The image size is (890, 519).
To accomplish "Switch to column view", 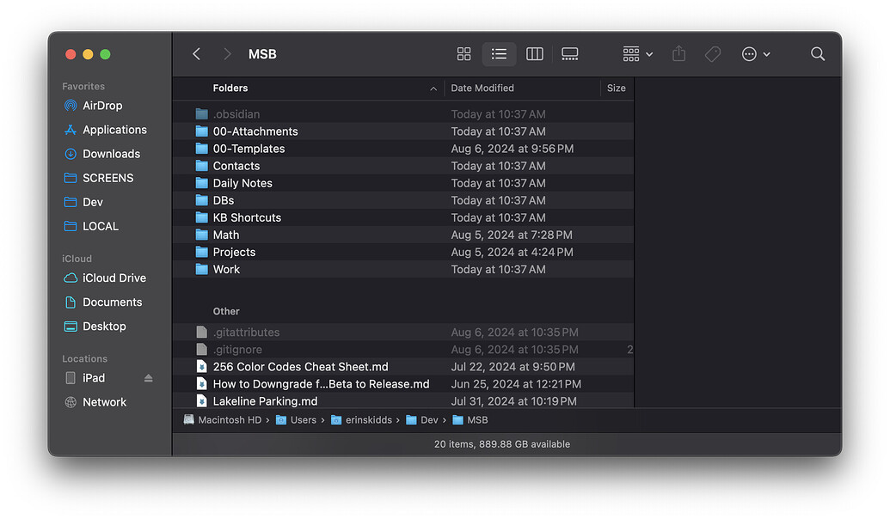I will click(x=534, y=54).
